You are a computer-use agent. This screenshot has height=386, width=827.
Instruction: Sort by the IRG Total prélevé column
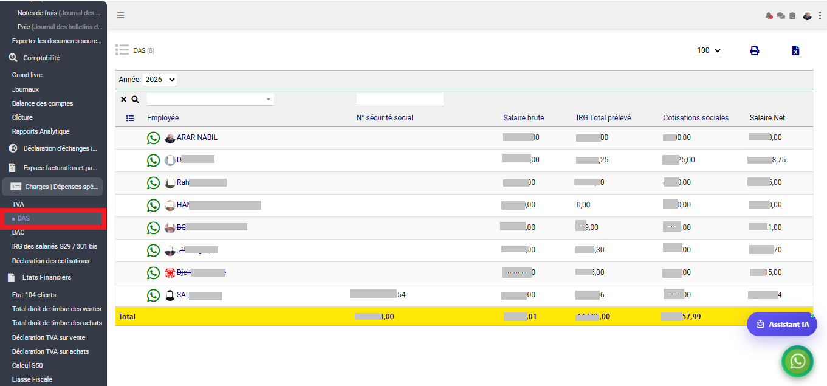point(604,118)
